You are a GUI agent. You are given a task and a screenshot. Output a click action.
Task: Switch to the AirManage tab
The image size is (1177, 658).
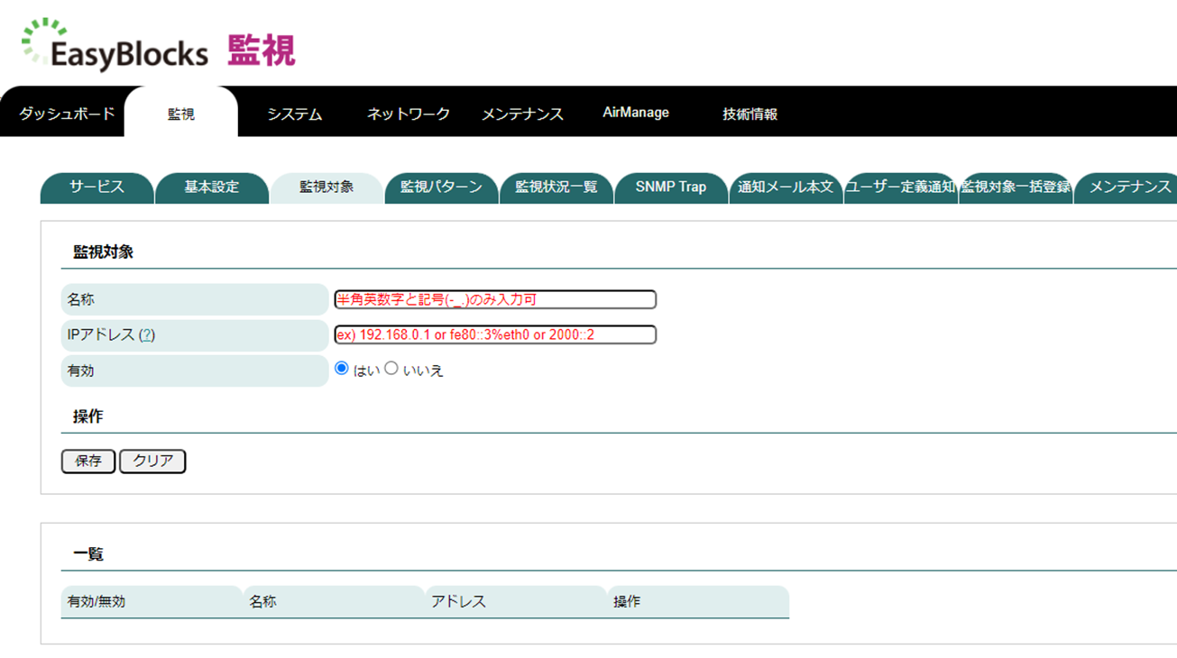(x=636, y=113)
